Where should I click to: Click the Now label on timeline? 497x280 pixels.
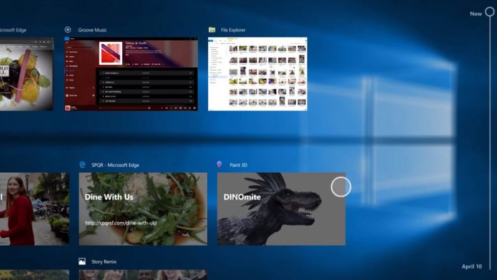[476, 13]
